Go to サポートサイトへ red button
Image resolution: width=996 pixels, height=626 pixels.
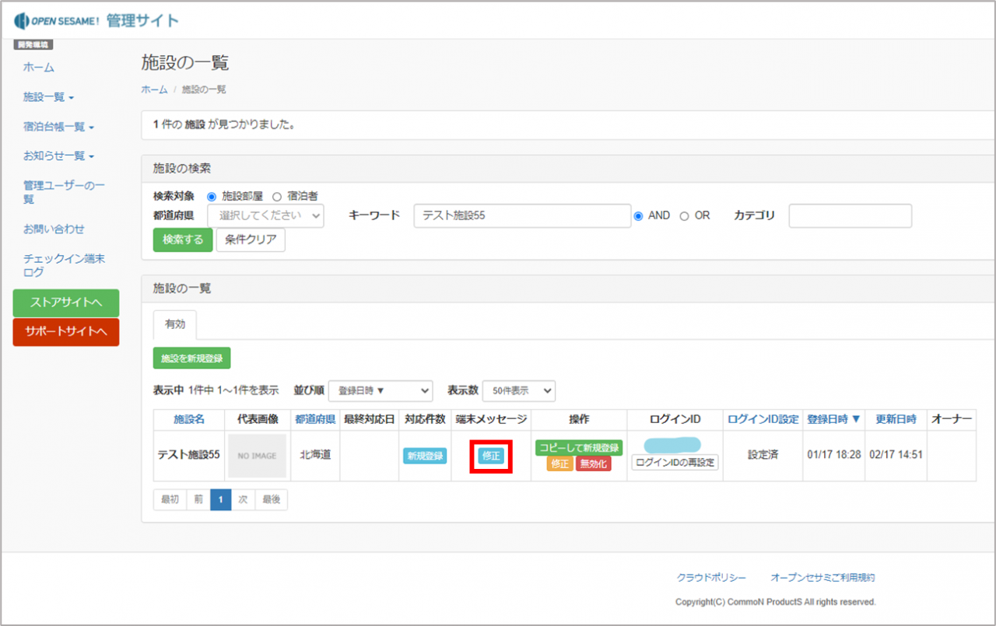click(66, 332)
